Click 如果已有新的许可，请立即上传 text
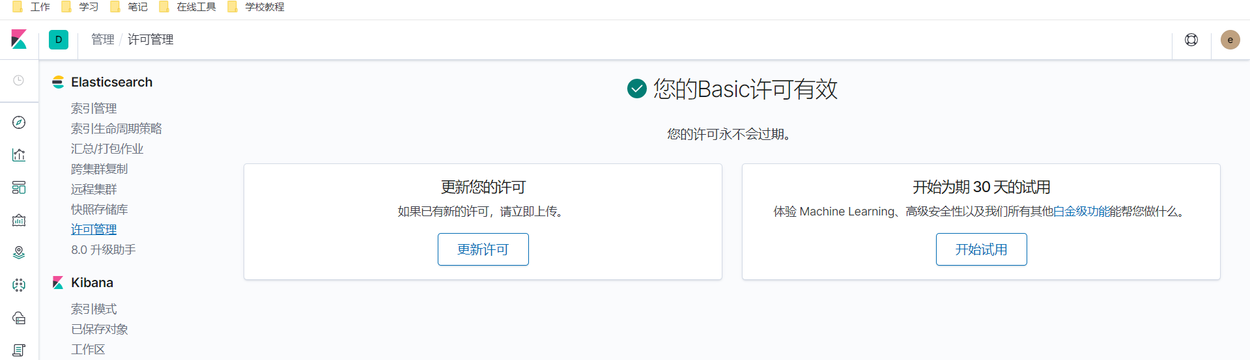The image size is (1250, 360). tap(483, 212)
